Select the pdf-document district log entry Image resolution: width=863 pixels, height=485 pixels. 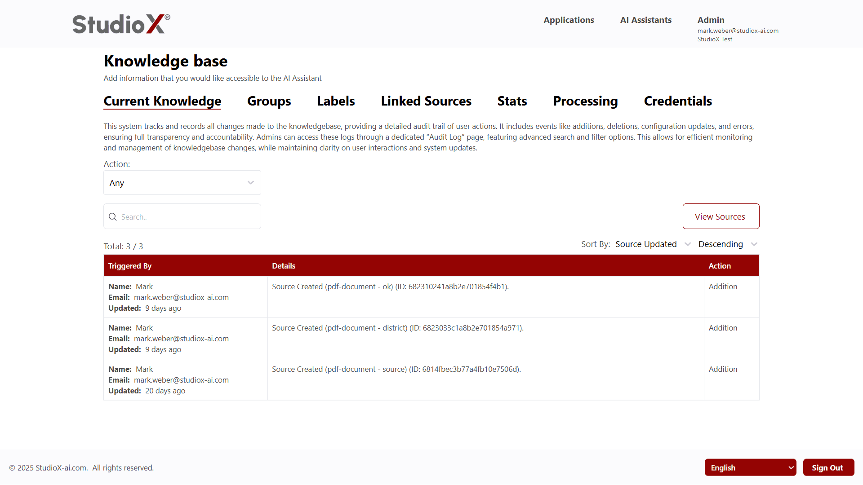[397, 328]
